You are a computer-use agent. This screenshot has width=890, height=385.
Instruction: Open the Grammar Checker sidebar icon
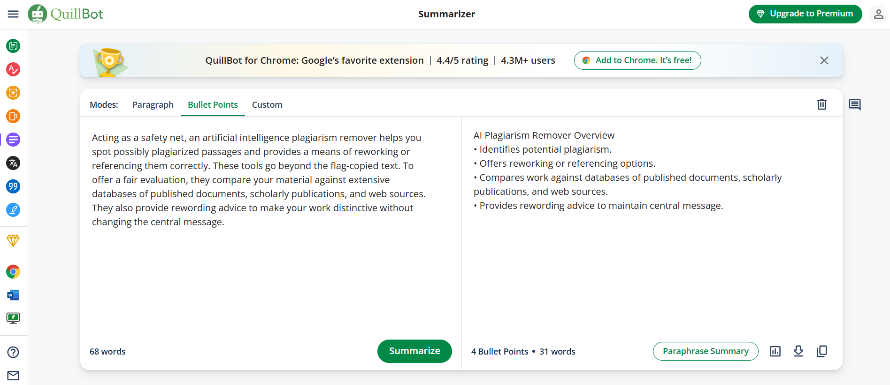pos(13,69)
